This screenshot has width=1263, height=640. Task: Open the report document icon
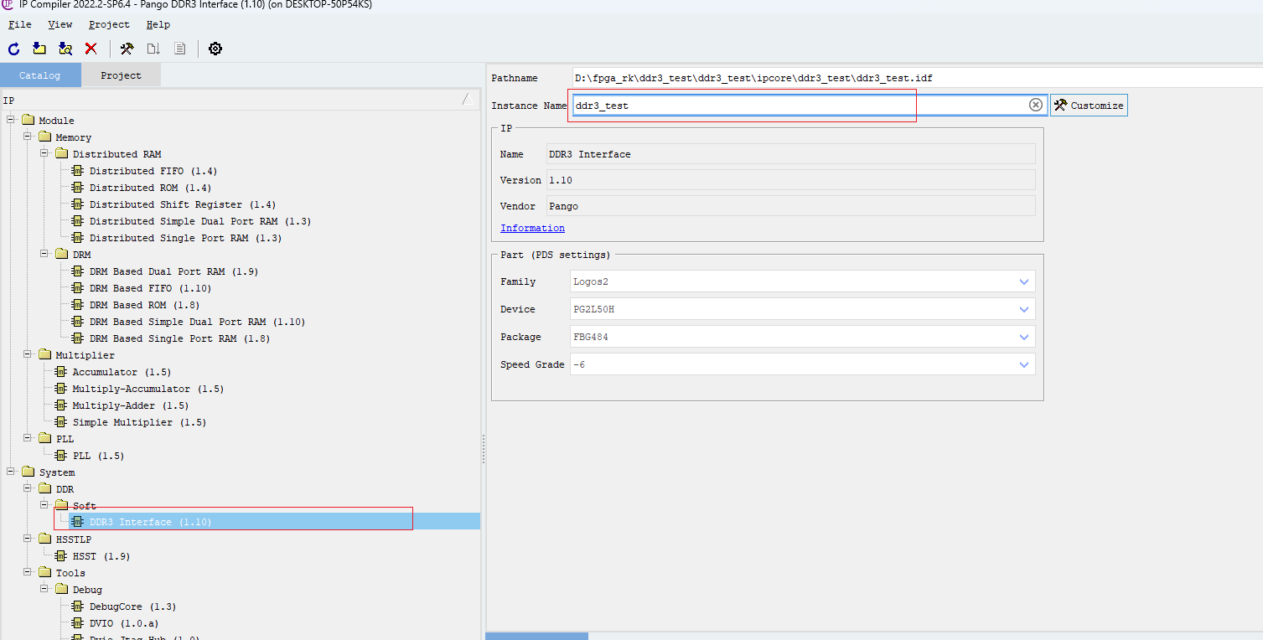[179, 48]
